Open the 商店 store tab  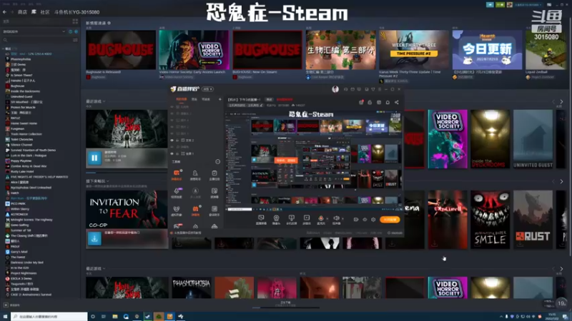pos(22,12)
